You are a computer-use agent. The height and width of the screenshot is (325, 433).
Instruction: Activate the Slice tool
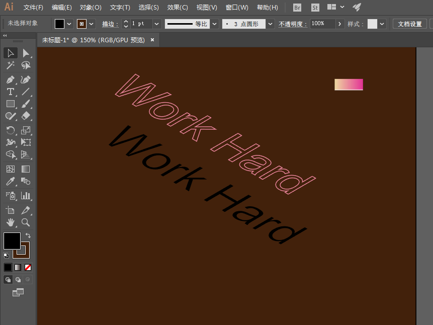[x=26, y=210]
